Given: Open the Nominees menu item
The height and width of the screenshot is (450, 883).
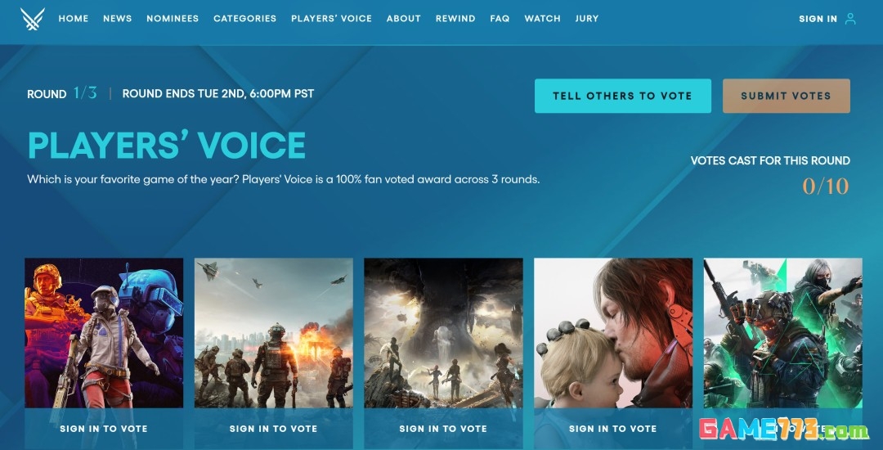Looking at the screenshot, I should [173, 19].
